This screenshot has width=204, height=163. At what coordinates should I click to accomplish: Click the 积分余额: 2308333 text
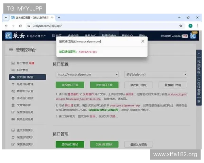(171, 36)
